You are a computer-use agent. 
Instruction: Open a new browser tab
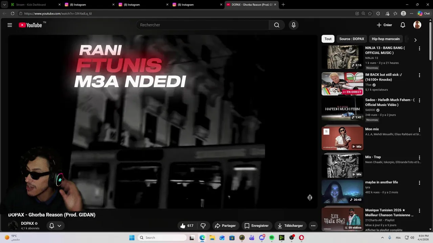(x=283, y=5)
